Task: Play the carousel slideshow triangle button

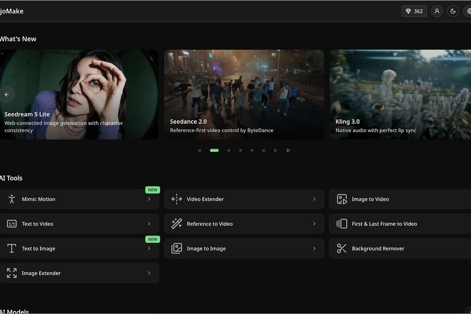Action: coord(288,150)
